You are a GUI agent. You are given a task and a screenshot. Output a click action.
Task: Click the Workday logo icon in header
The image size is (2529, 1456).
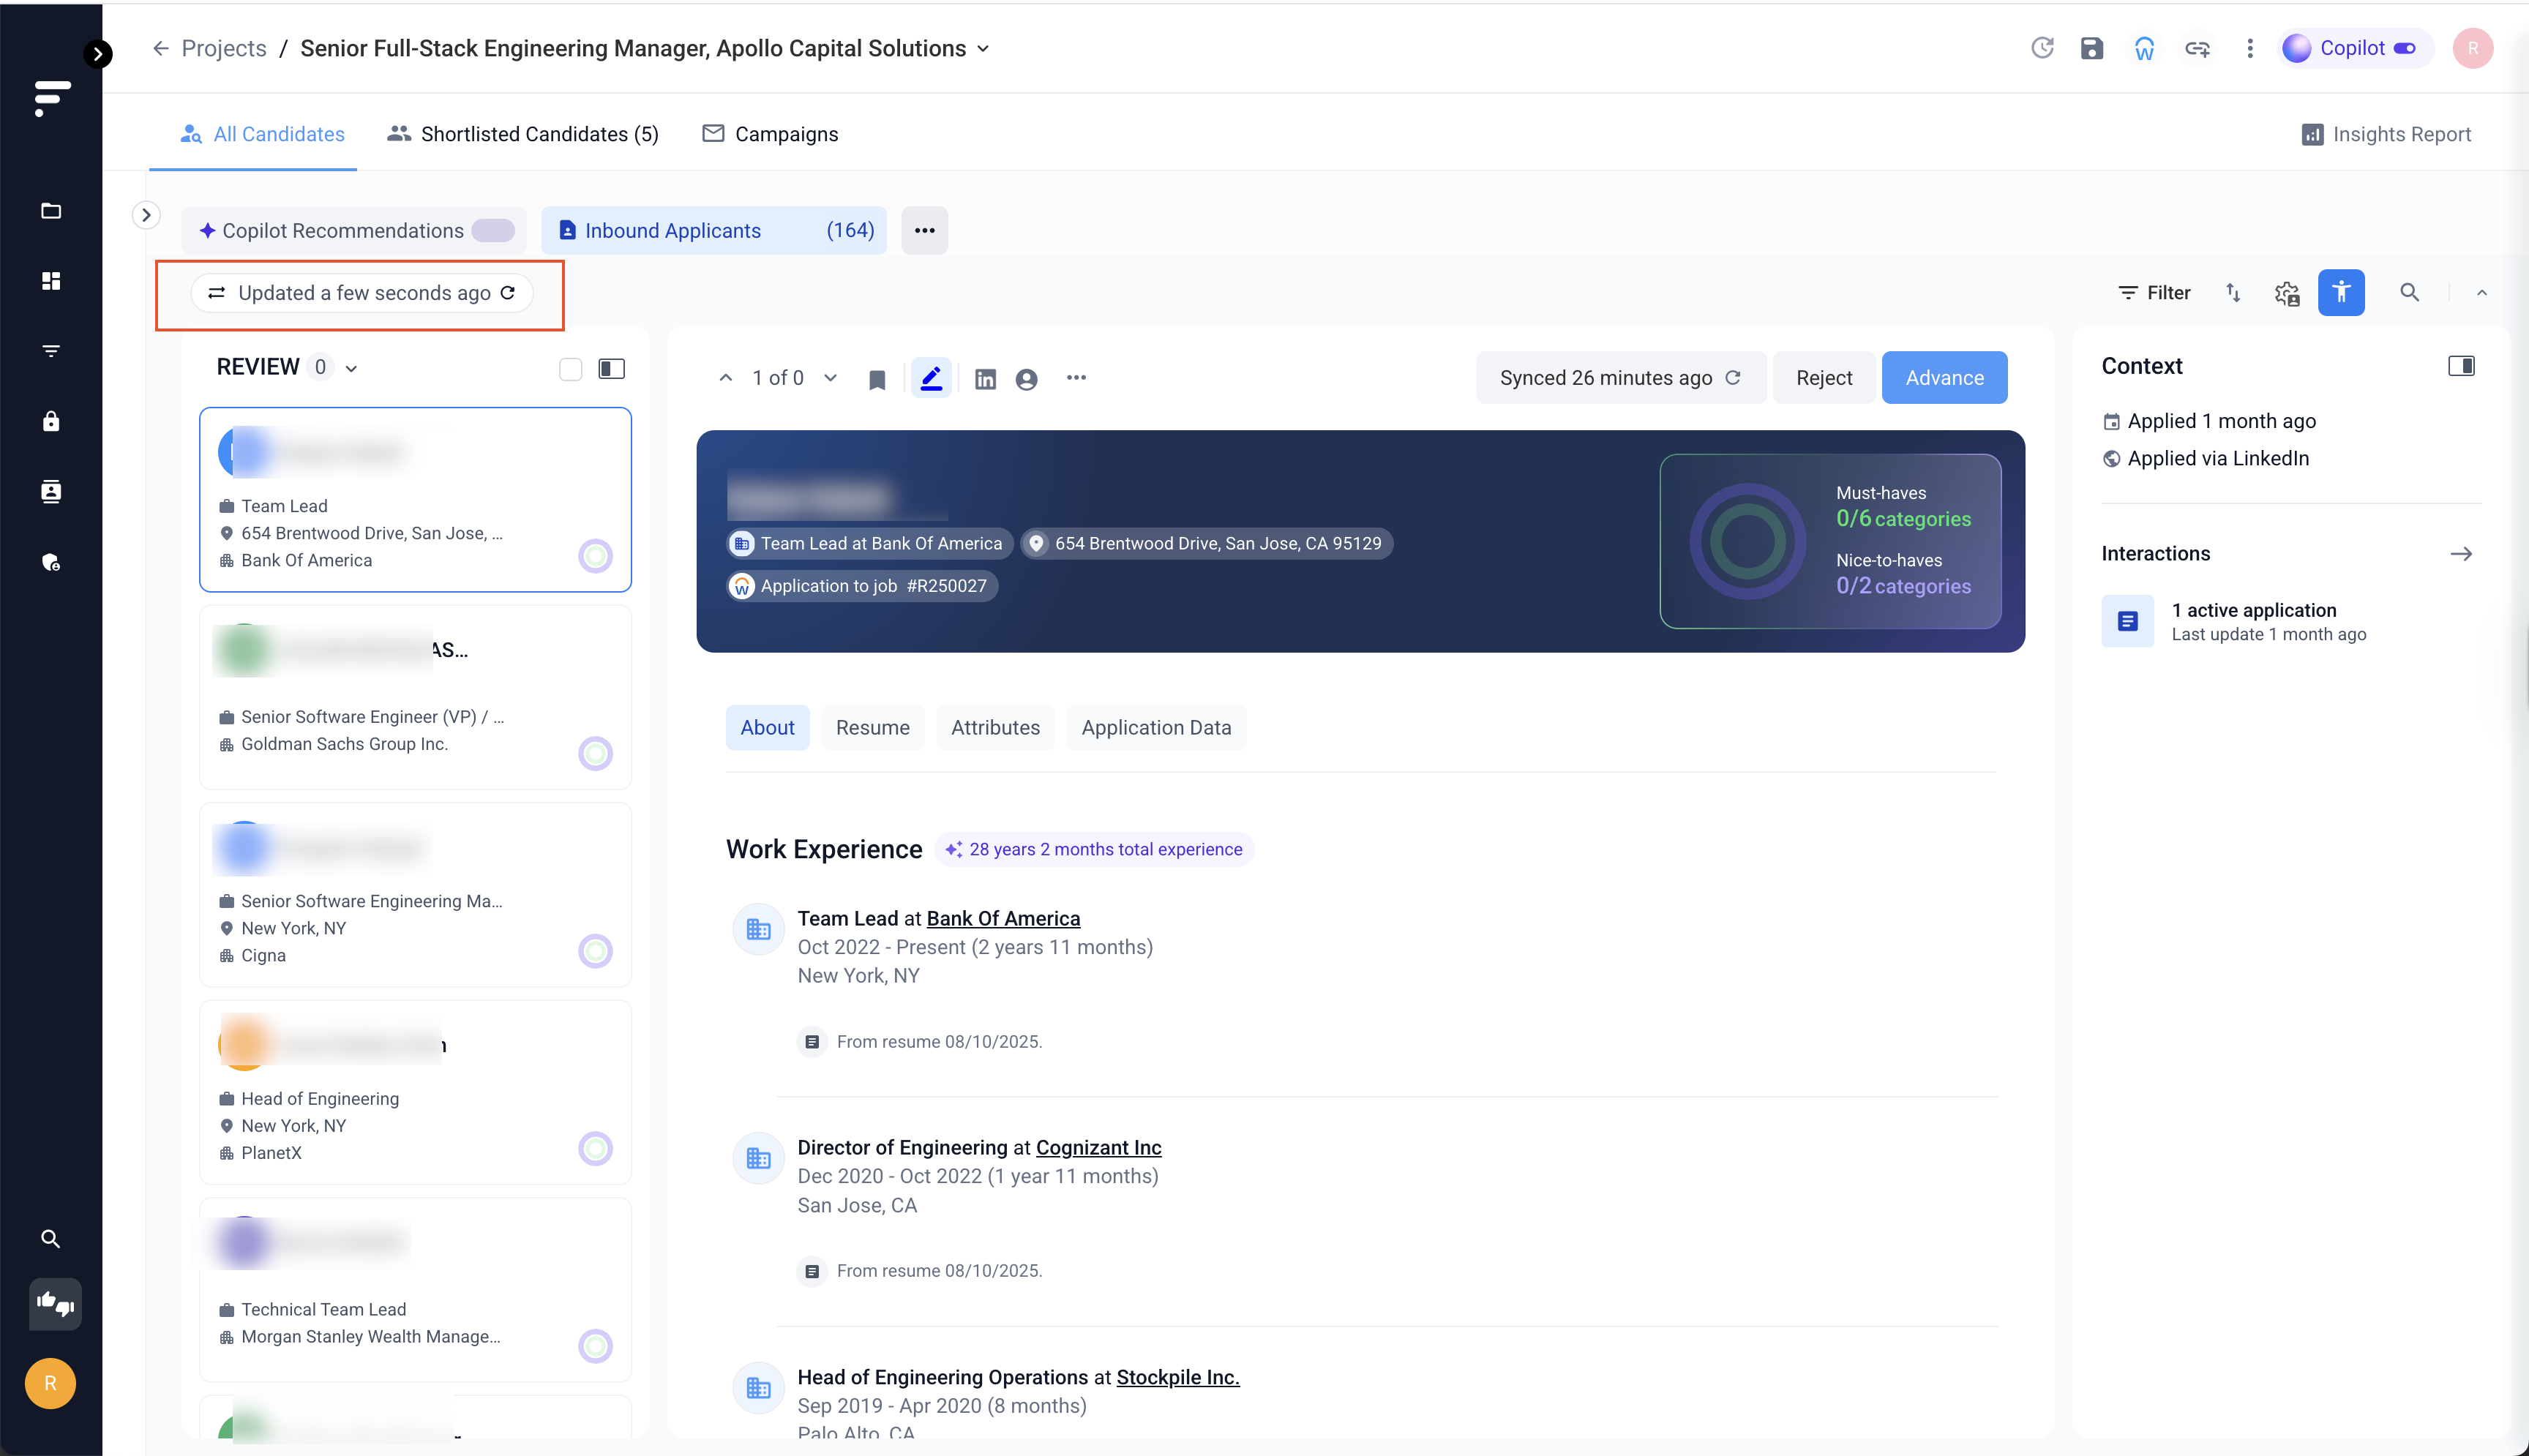(x=2144, y=48)
